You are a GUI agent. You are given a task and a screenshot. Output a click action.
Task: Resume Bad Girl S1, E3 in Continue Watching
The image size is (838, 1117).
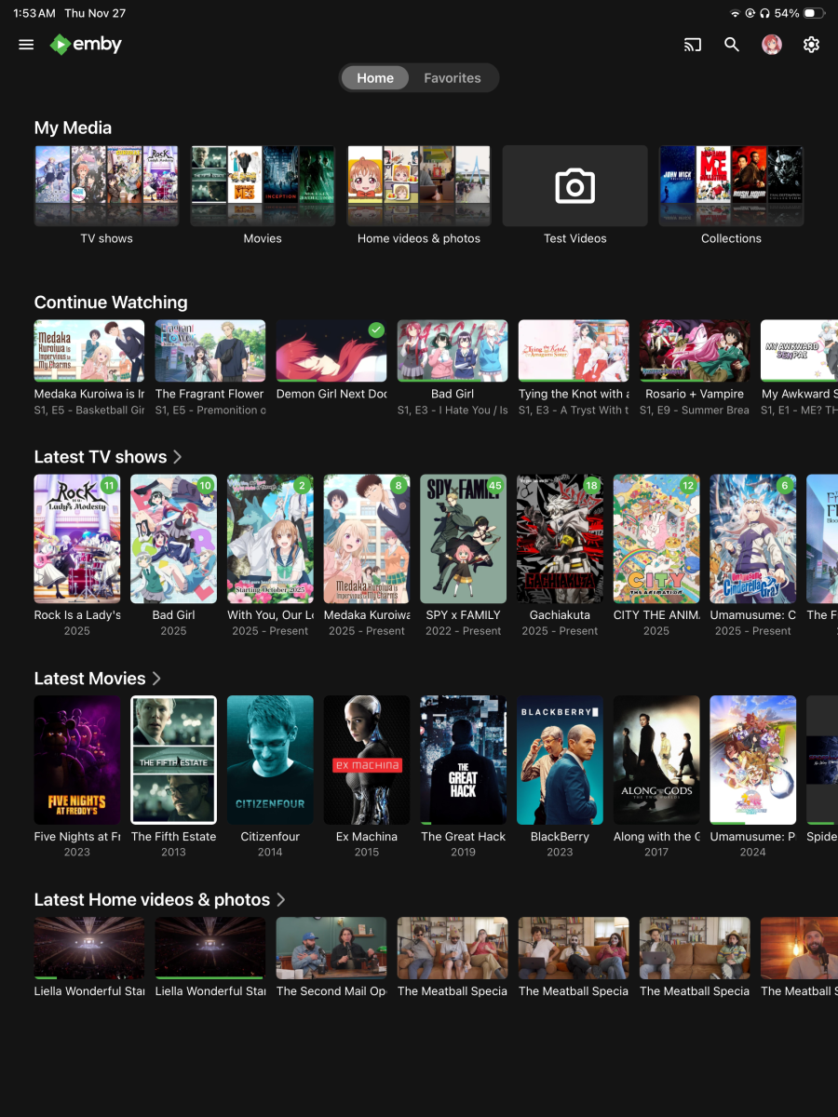tap(453, 351)
